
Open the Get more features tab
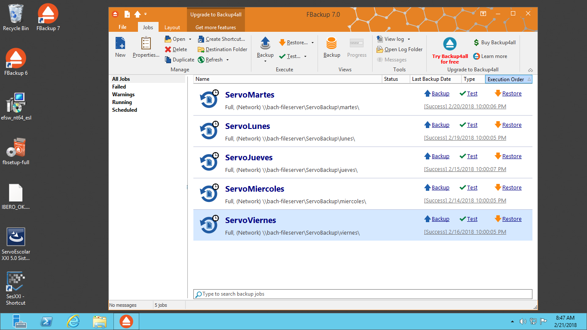click(216, 27)
